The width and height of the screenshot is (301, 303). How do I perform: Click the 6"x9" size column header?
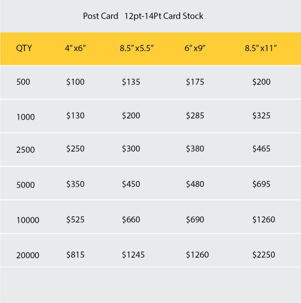(195, 48)
